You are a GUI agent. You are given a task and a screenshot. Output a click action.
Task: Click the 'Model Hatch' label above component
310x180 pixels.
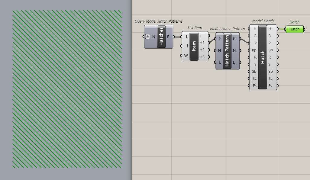pyautogui.click(x=263, y=21)
